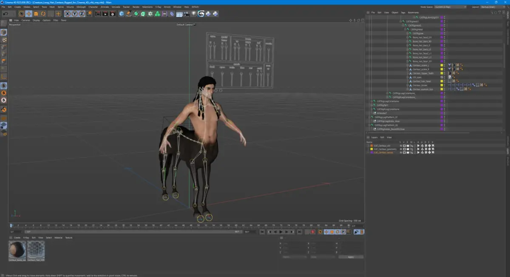Click the red Record Active Objects button
The image size is (510, 277).
[x=313, y=232]
